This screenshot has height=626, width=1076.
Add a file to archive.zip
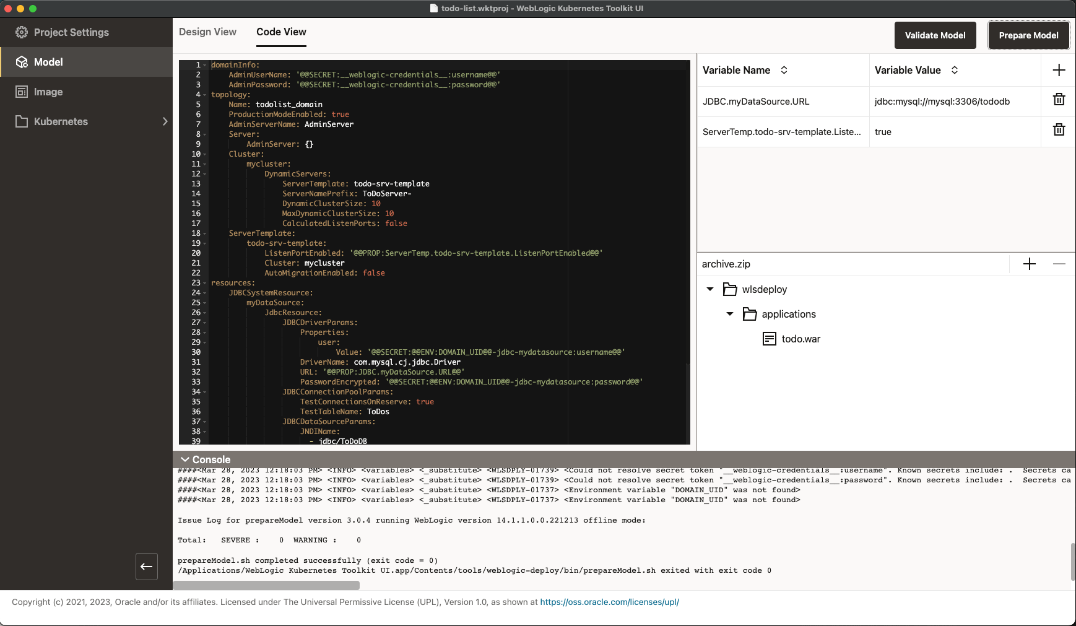click(x=1029, y=264)
